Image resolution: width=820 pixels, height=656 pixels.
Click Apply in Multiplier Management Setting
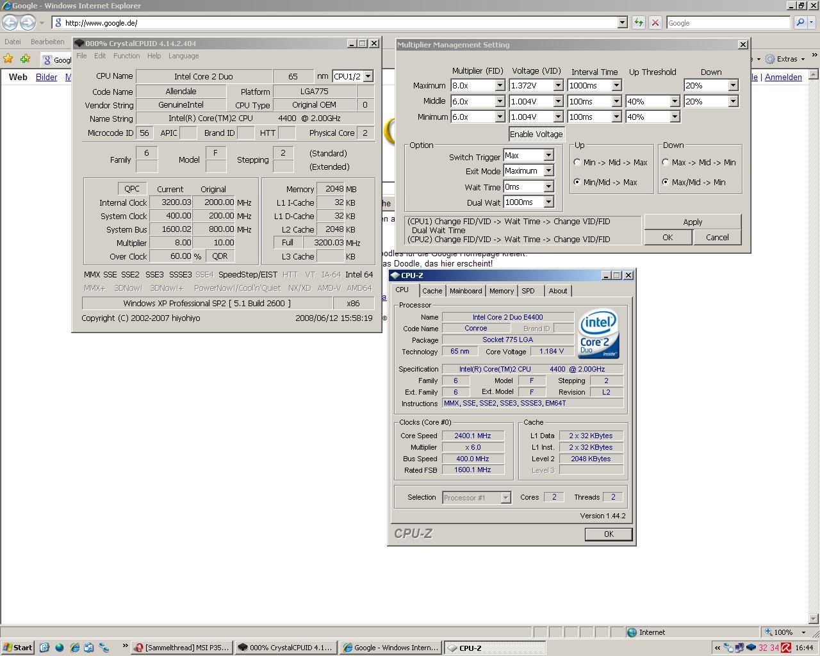click(693, 222)
